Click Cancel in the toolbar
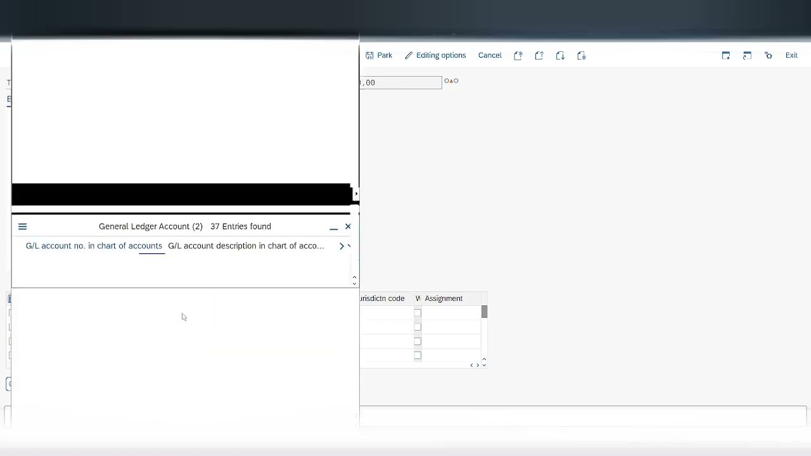Screen dimensions: 811x456 coord(490,56)
